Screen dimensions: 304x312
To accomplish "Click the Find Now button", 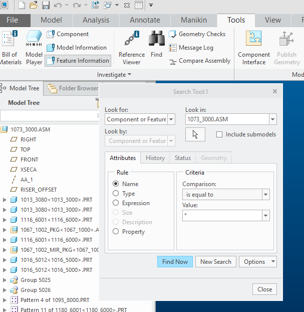I will (175, 262).
